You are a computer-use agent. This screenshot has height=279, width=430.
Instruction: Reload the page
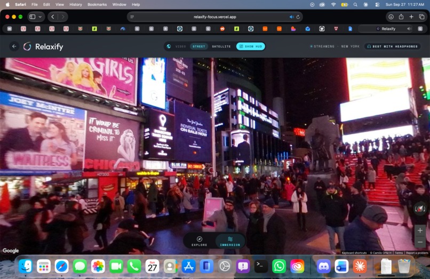(x=298, y=17)
